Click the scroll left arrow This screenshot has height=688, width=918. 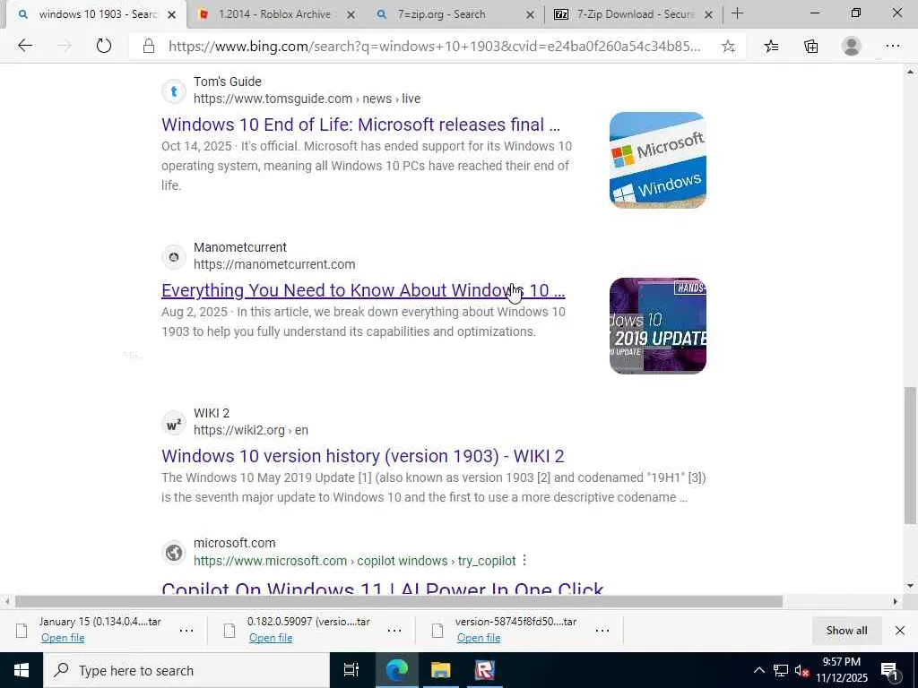(7, 601)
